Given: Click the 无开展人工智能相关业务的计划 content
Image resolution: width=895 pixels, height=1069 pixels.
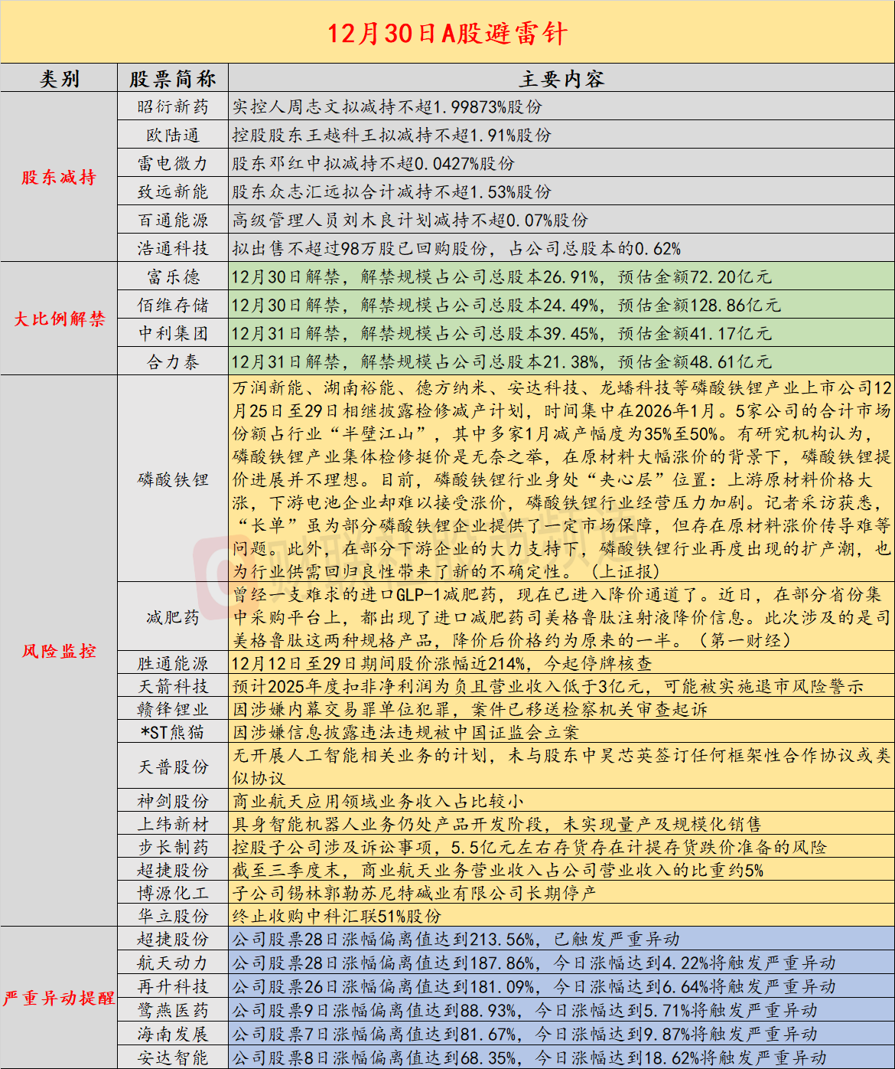Looking at the screenshot, I should click(561, 767).
